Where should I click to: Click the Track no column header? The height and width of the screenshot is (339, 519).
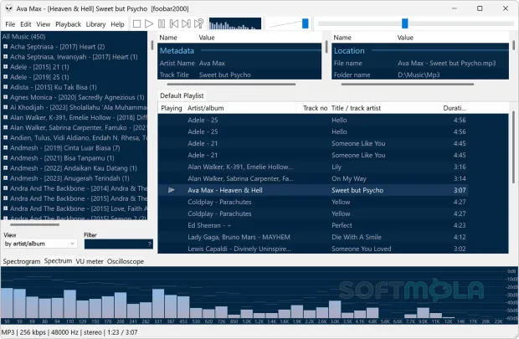click(x=313, y=108)
